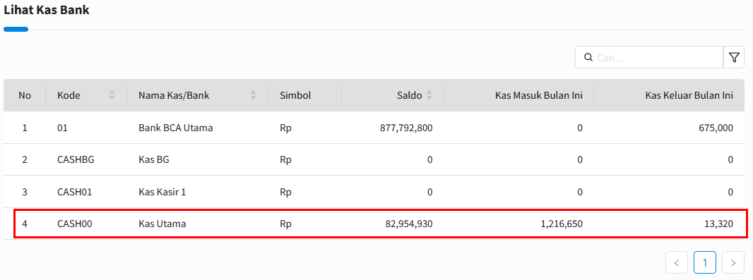Sort by Nama Kas/Bank arrows
The image size is (753, 280).
coord(253,95)
